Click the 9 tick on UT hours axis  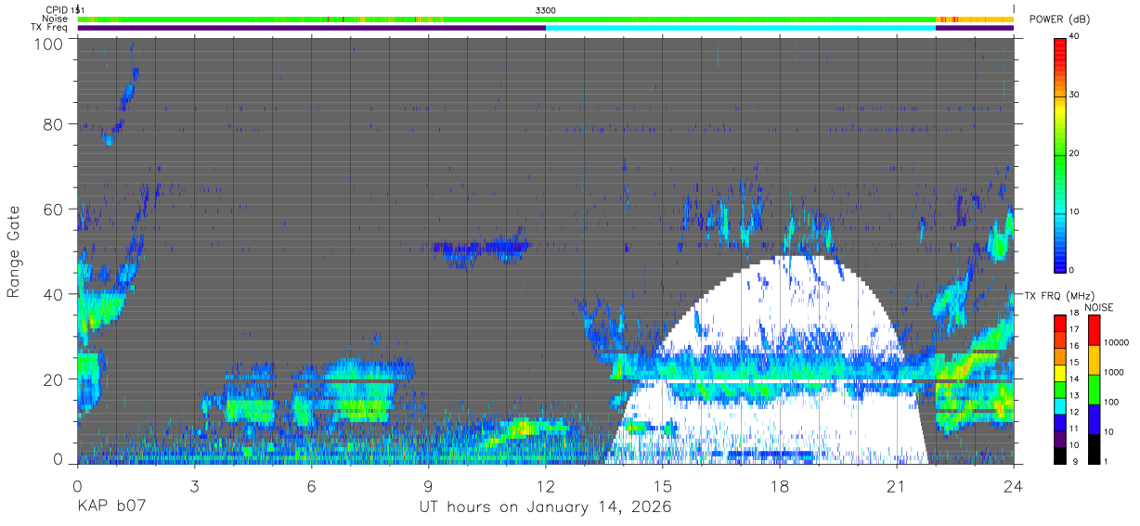click(429, 485)
